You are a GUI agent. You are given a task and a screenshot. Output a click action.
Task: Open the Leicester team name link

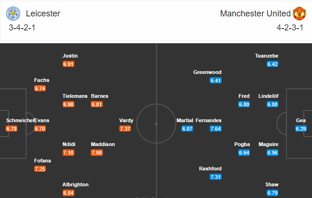[x=43, y=14]
